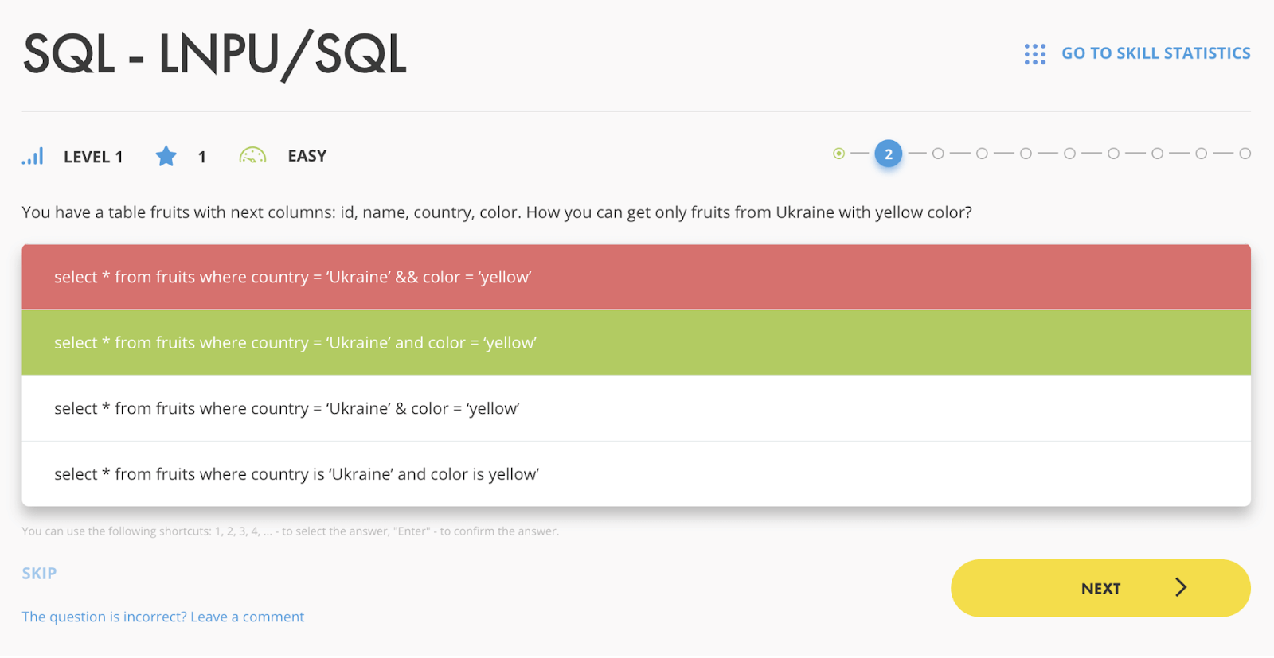Go to third question progress dot
The height and width of the screenshot is (658, 1274).
pyautogui.click(x=938, y=154)
